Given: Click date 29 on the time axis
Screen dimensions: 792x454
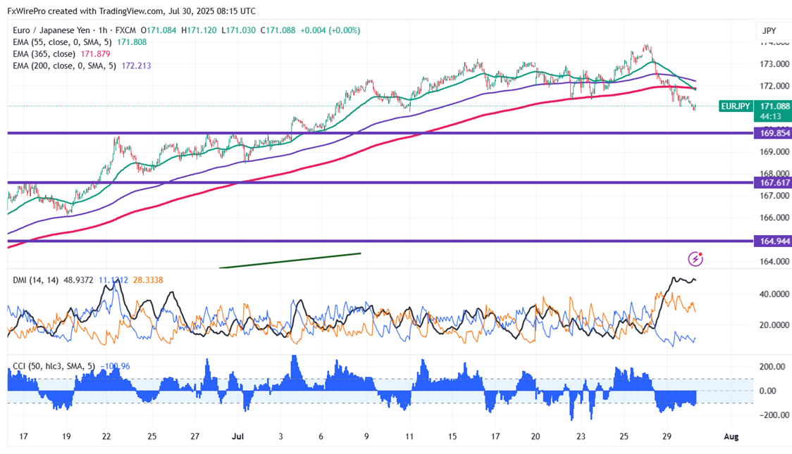Looking at the screenshot, I should click(x=667, y=436).
